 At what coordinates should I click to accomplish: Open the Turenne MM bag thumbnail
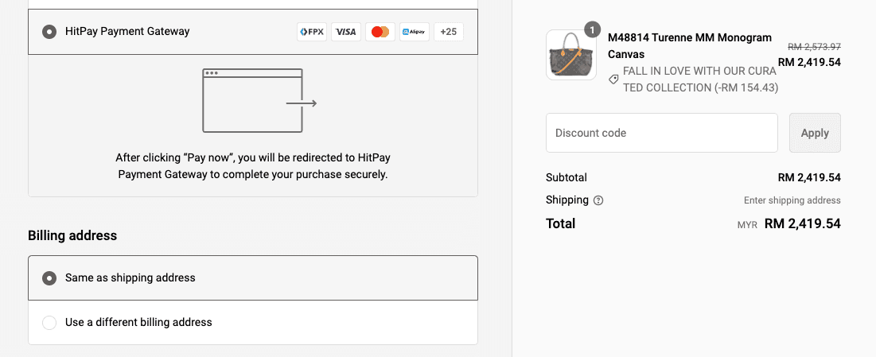click(571, 55)
